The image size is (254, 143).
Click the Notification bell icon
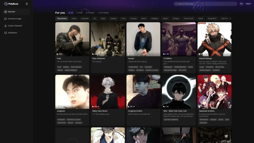(x=5, y=33)
